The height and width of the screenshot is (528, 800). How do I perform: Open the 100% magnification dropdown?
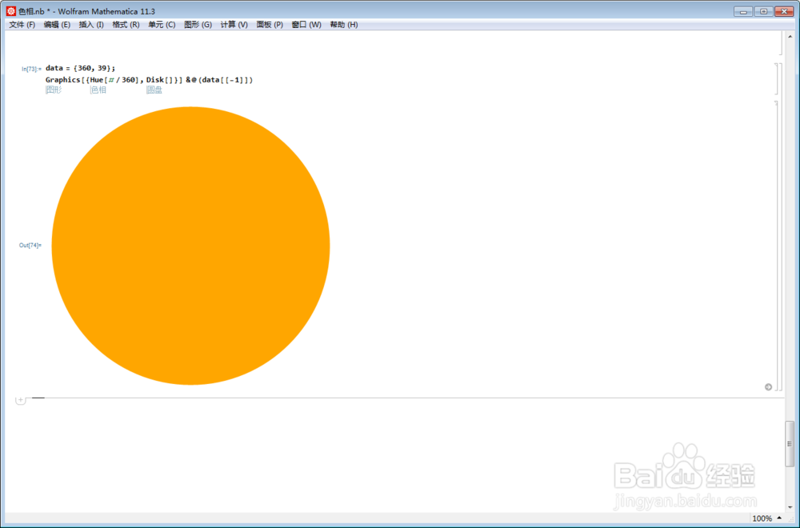click(x=766, y=518)
